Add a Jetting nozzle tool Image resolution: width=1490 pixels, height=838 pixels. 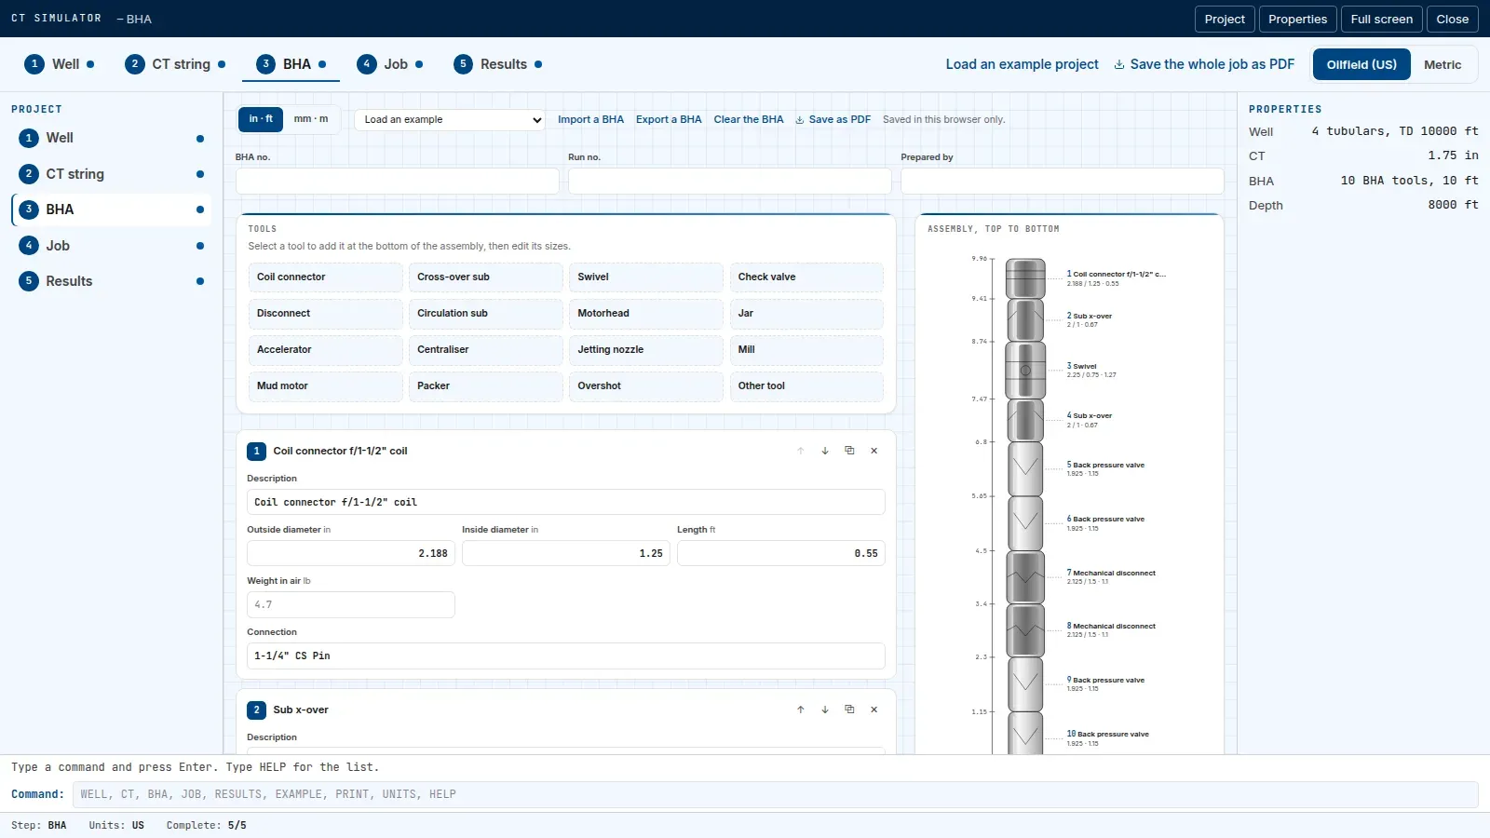point(645,350)
